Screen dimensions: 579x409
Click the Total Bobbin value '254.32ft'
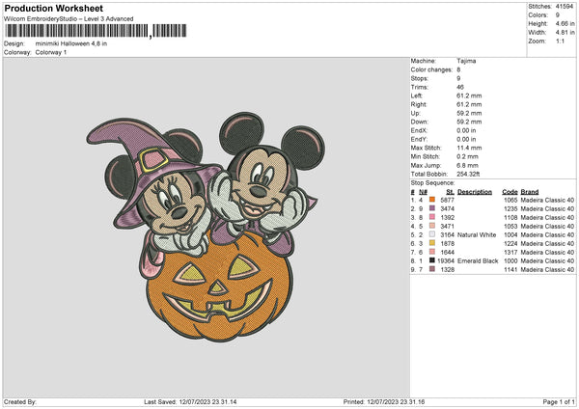[x=468, y=174]
